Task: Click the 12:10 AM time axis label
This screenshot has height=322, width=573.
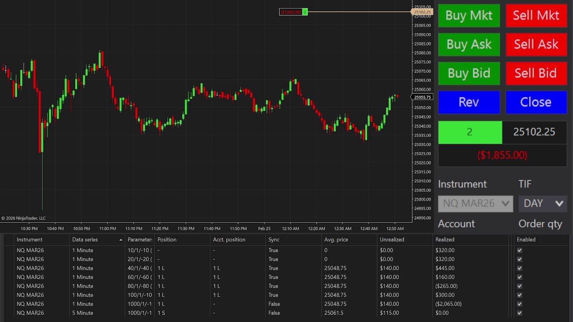Action: click(x=291, y=229)
